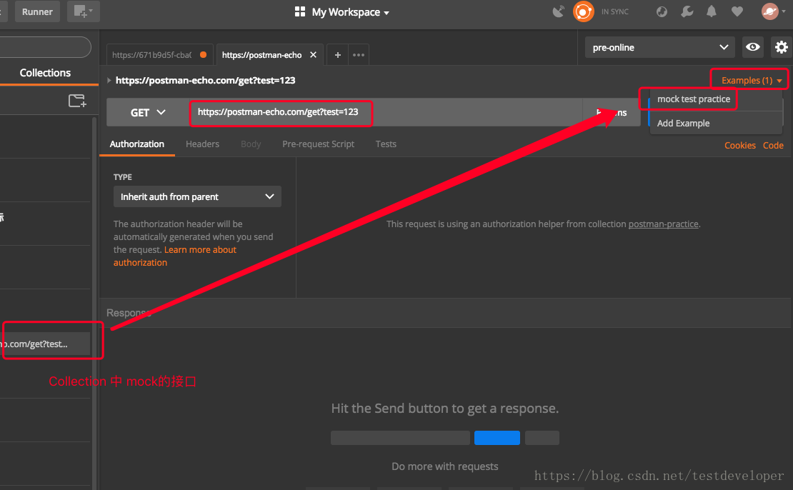Open the Code link
793x490 pixels.
pos(773,146)
